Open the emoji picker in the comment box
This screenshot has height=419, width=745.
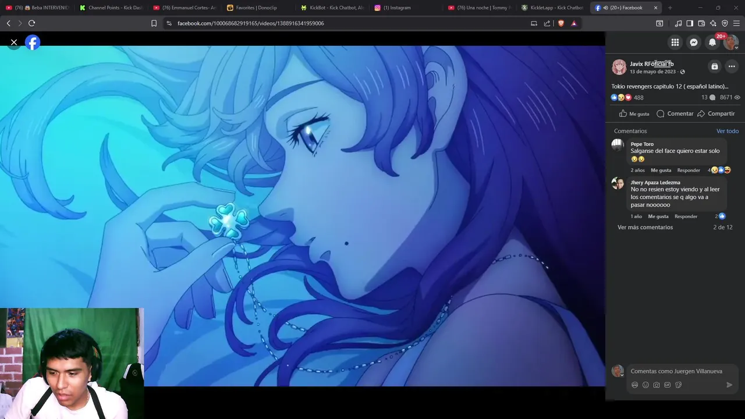[645, 385]
